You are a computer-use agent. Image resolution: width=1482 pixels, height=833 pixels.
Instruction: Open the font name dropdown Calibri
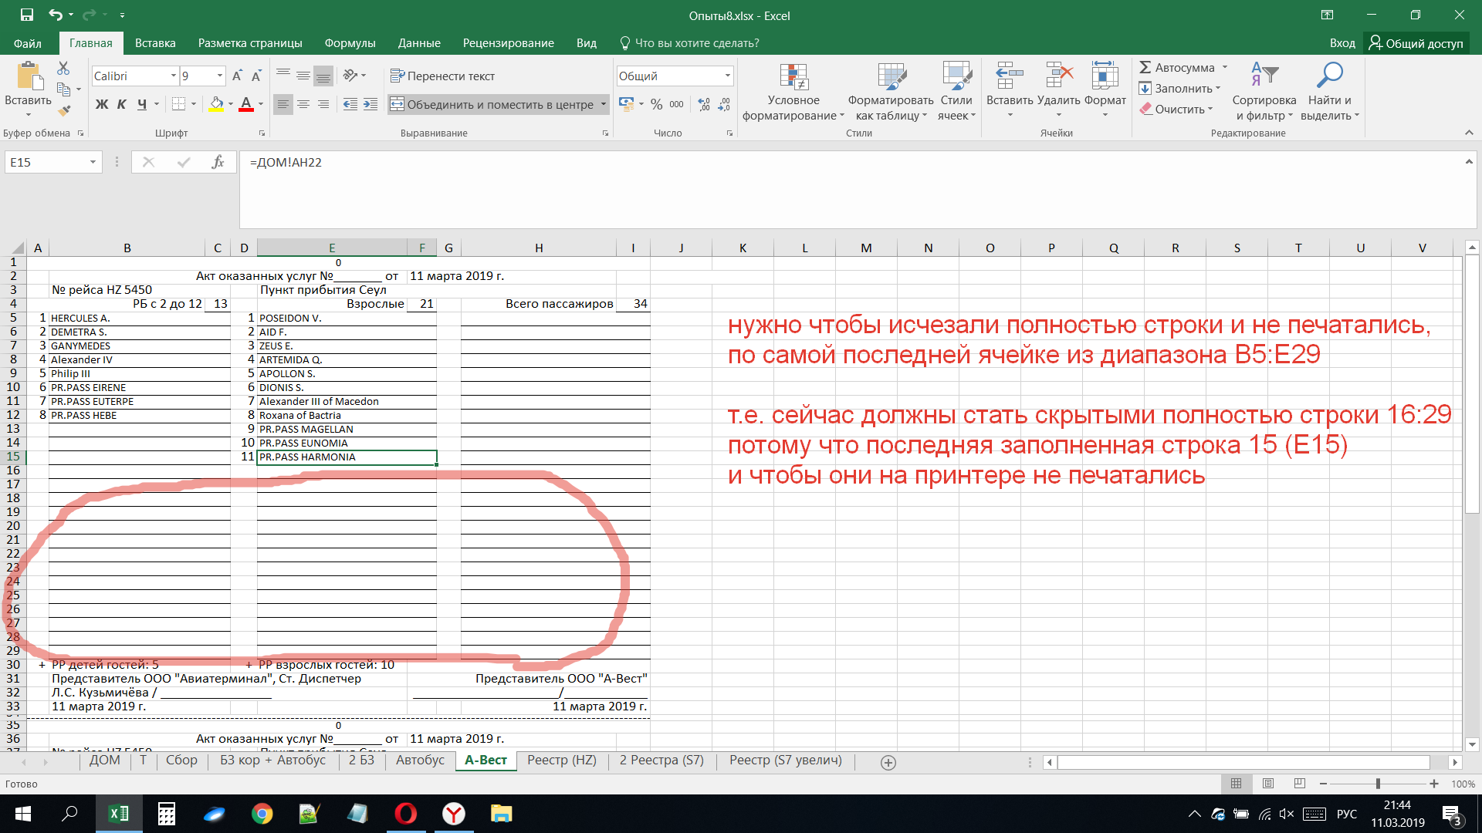pos(173,76)
